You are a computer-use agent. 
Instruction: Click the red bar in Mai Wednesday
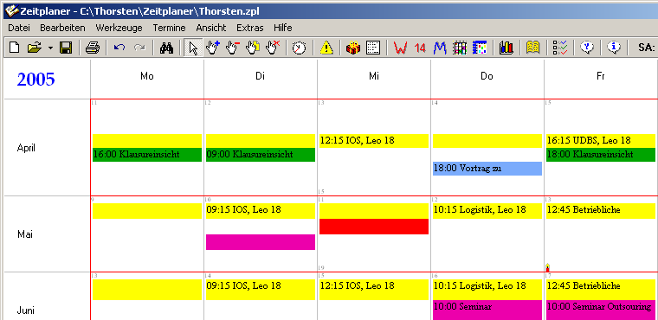[374, 227]
